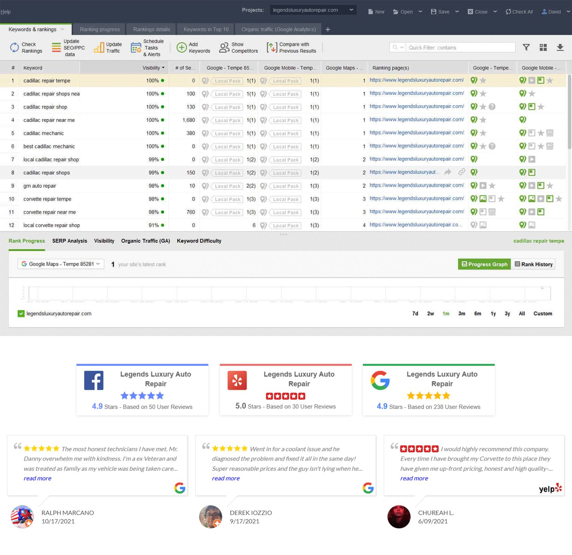Sort by Visibility column header
Screen dimensions: 572x555
coord(153,68)
